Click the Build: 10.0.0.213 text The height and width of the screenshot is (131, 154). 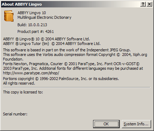(32, 25)
